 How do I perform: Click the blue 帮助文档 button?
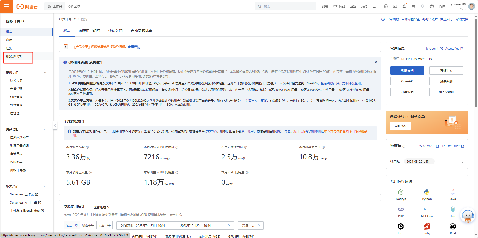(407, 70)
